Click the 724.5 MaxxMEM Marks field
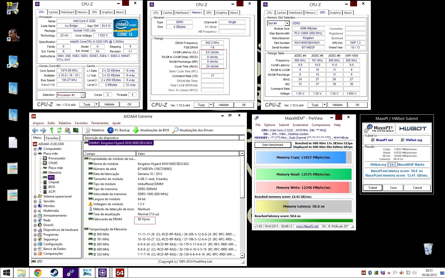The image size is (445, 278). (x=392, y=165)
